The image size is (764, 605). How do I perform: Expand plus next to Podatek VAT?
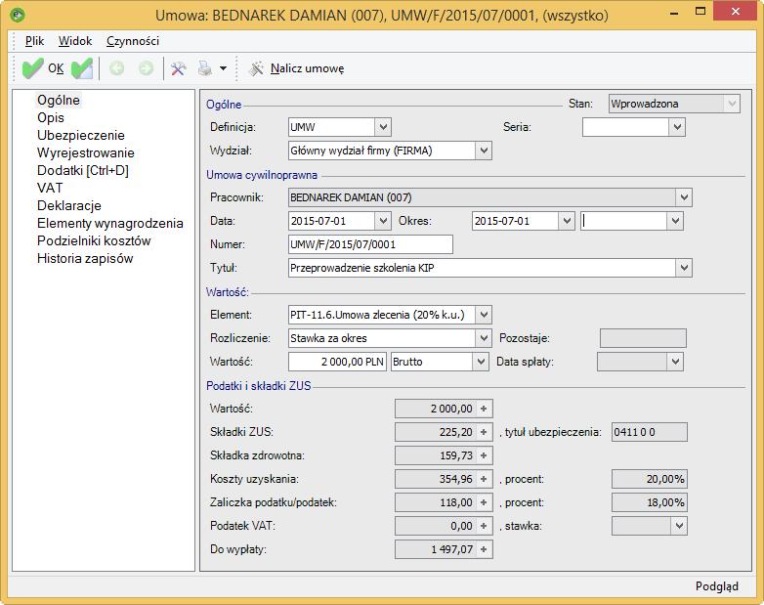coord(484,526)
